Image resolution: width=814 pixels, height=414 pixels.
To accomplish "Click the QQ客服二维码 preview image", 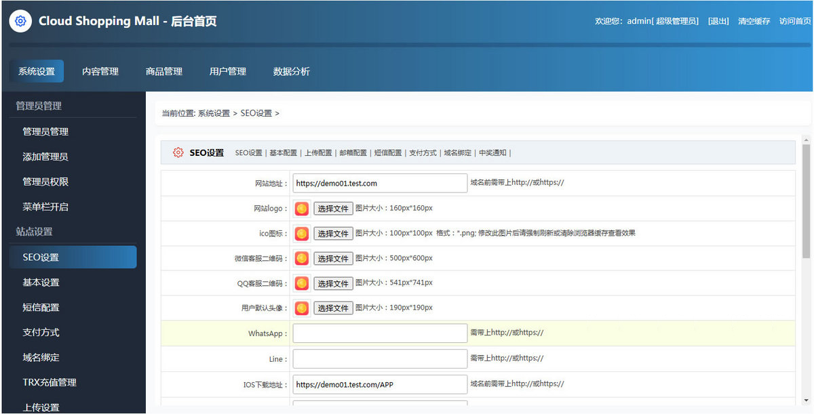I will 302,283.
